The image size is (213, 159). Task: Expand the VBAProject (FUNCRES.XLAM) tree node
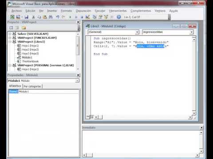(10, 38)
